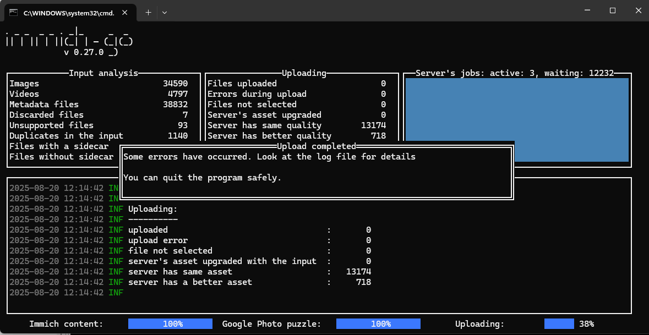Click the "Discarded files" label
Screen dimensions: 649x335
(x=46, y=114)
